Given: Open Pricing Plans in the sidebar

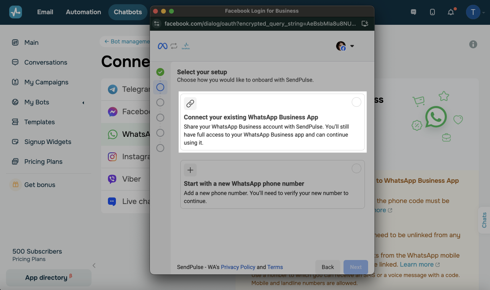Looking at the screenshot, I should tap(43, 162).
